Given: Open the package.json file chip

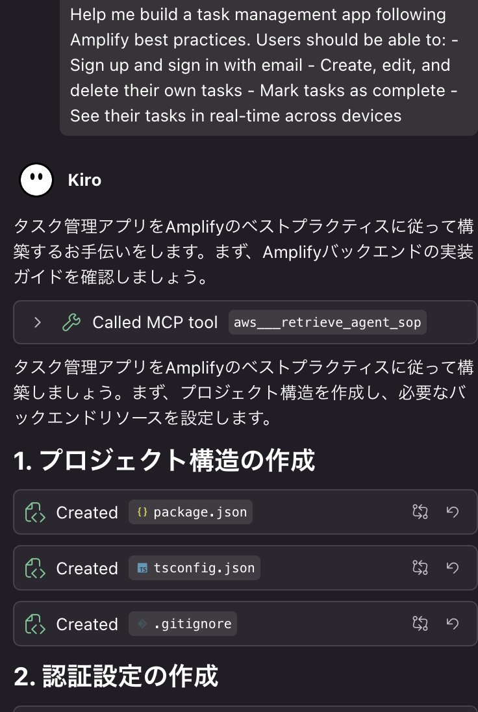Looking at the screenshot, I should (x=190, y=512).
